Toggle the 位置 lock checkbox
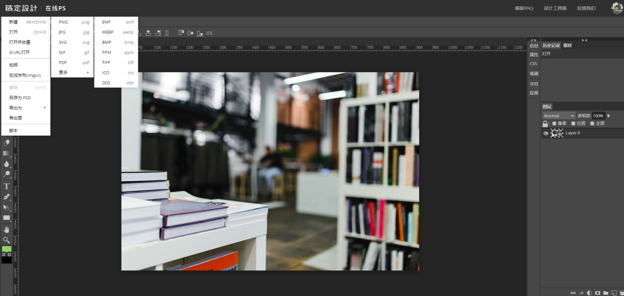The image size is (624, 296). pyautogui.click(x=573, y=123)
